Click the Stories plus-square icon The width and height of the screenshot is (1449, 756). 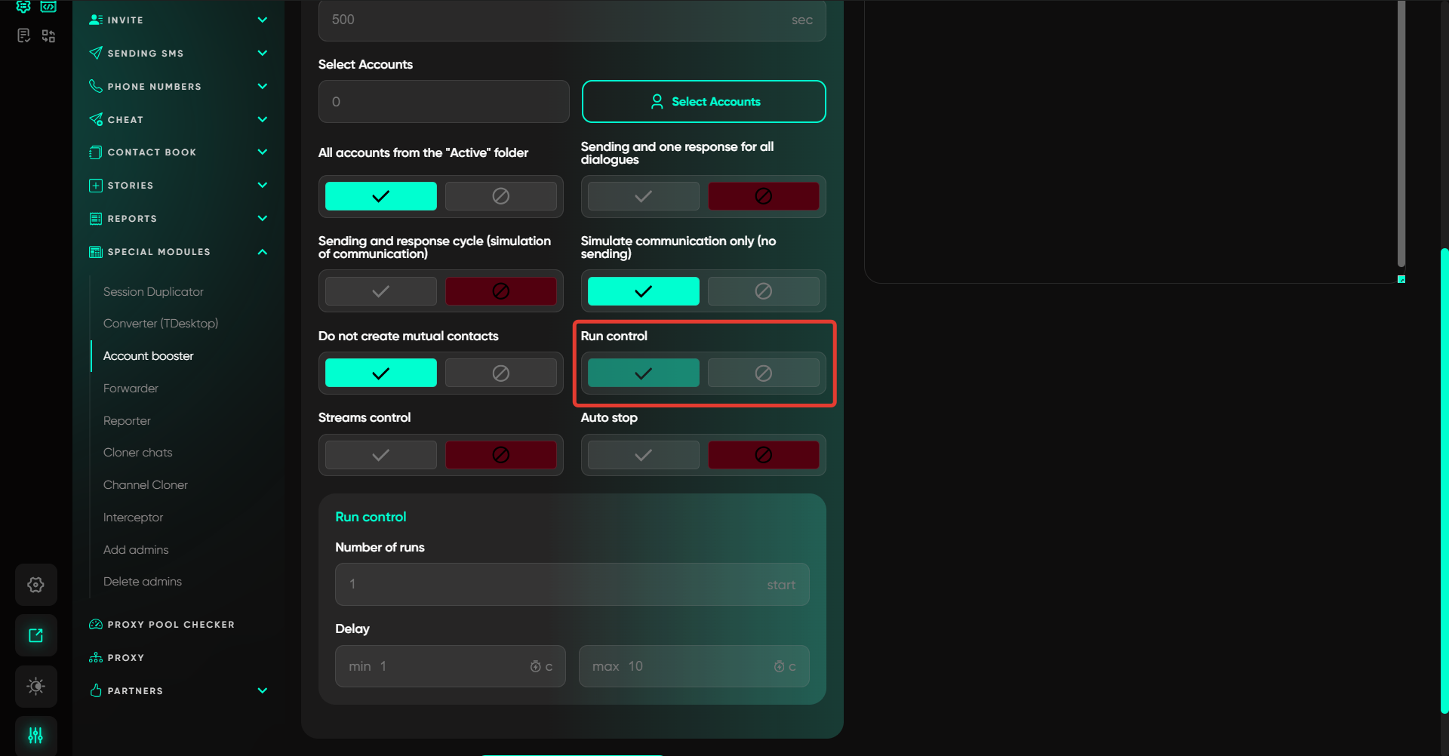(x=96, y=186)
